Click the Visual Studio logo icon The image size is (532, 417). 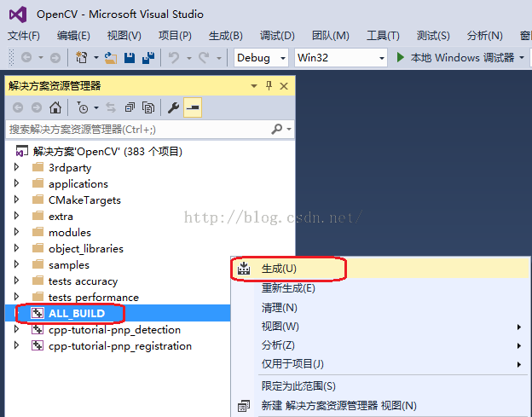18,14
